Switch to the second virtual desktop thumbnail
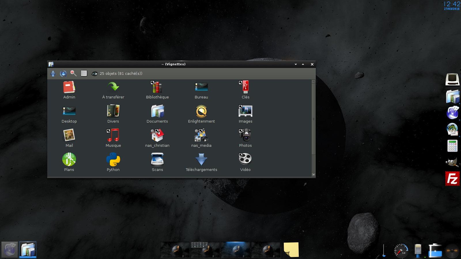 (205, 250)
